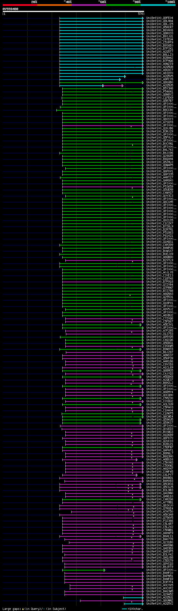The image size is (178, 611).
Task: Select hit label UniRef100_Q8GUB0
Action: click(x=160, y=83)
